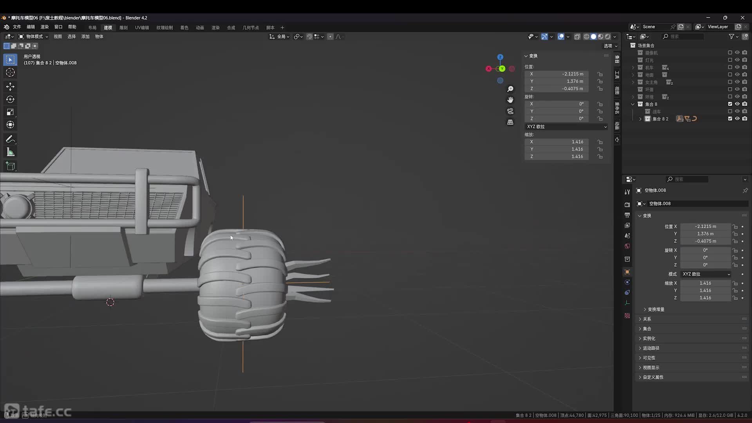Select the Rotate tool
Image resolution: width=752 pixels, height=423 pixels.
(x=10, y=99)
